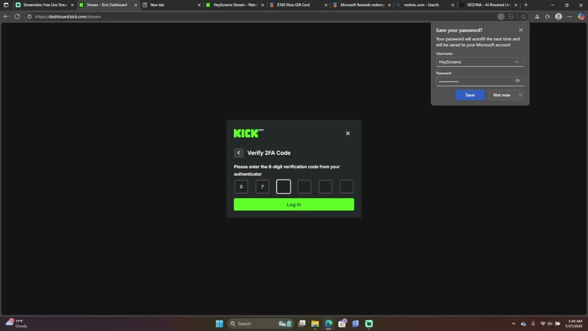Open the Windows Start menu
Screen dimensions: 588x331
220,324
